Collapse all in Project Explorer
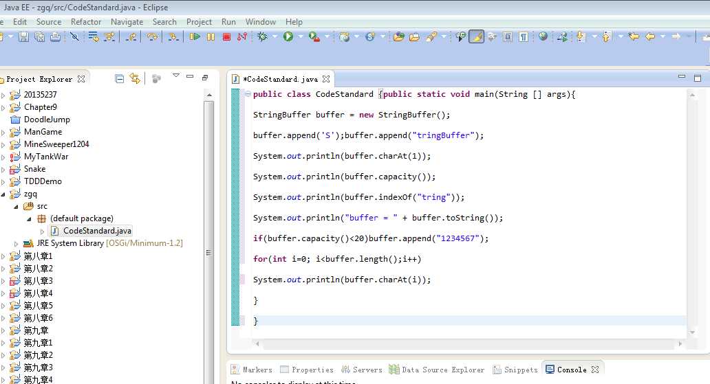The width and height of the screenshot is (710, 384). (x=120, y=79)
